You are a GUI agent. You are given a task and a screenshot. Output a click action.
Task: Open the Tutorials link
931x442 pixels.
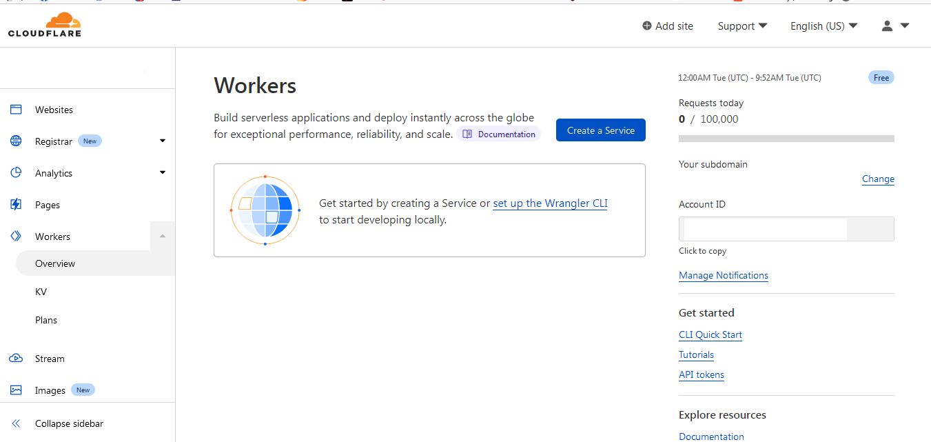click(x=696, y=354)
